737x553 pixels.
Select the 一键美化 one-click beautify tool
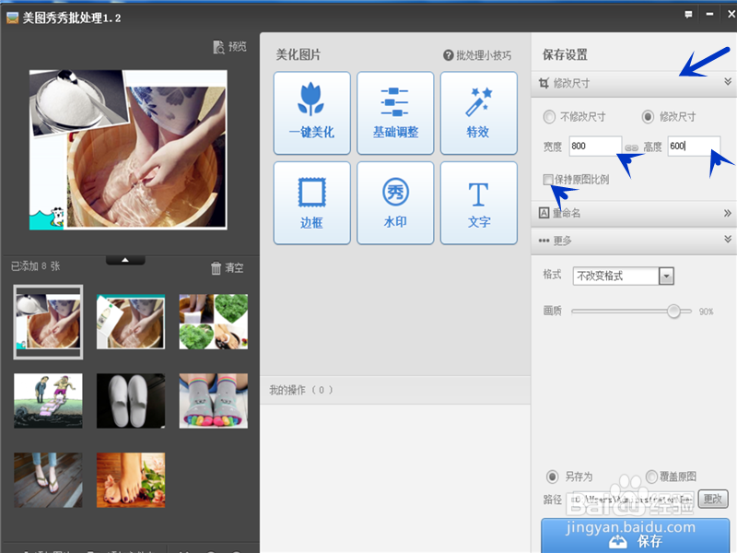coord(312,112)
